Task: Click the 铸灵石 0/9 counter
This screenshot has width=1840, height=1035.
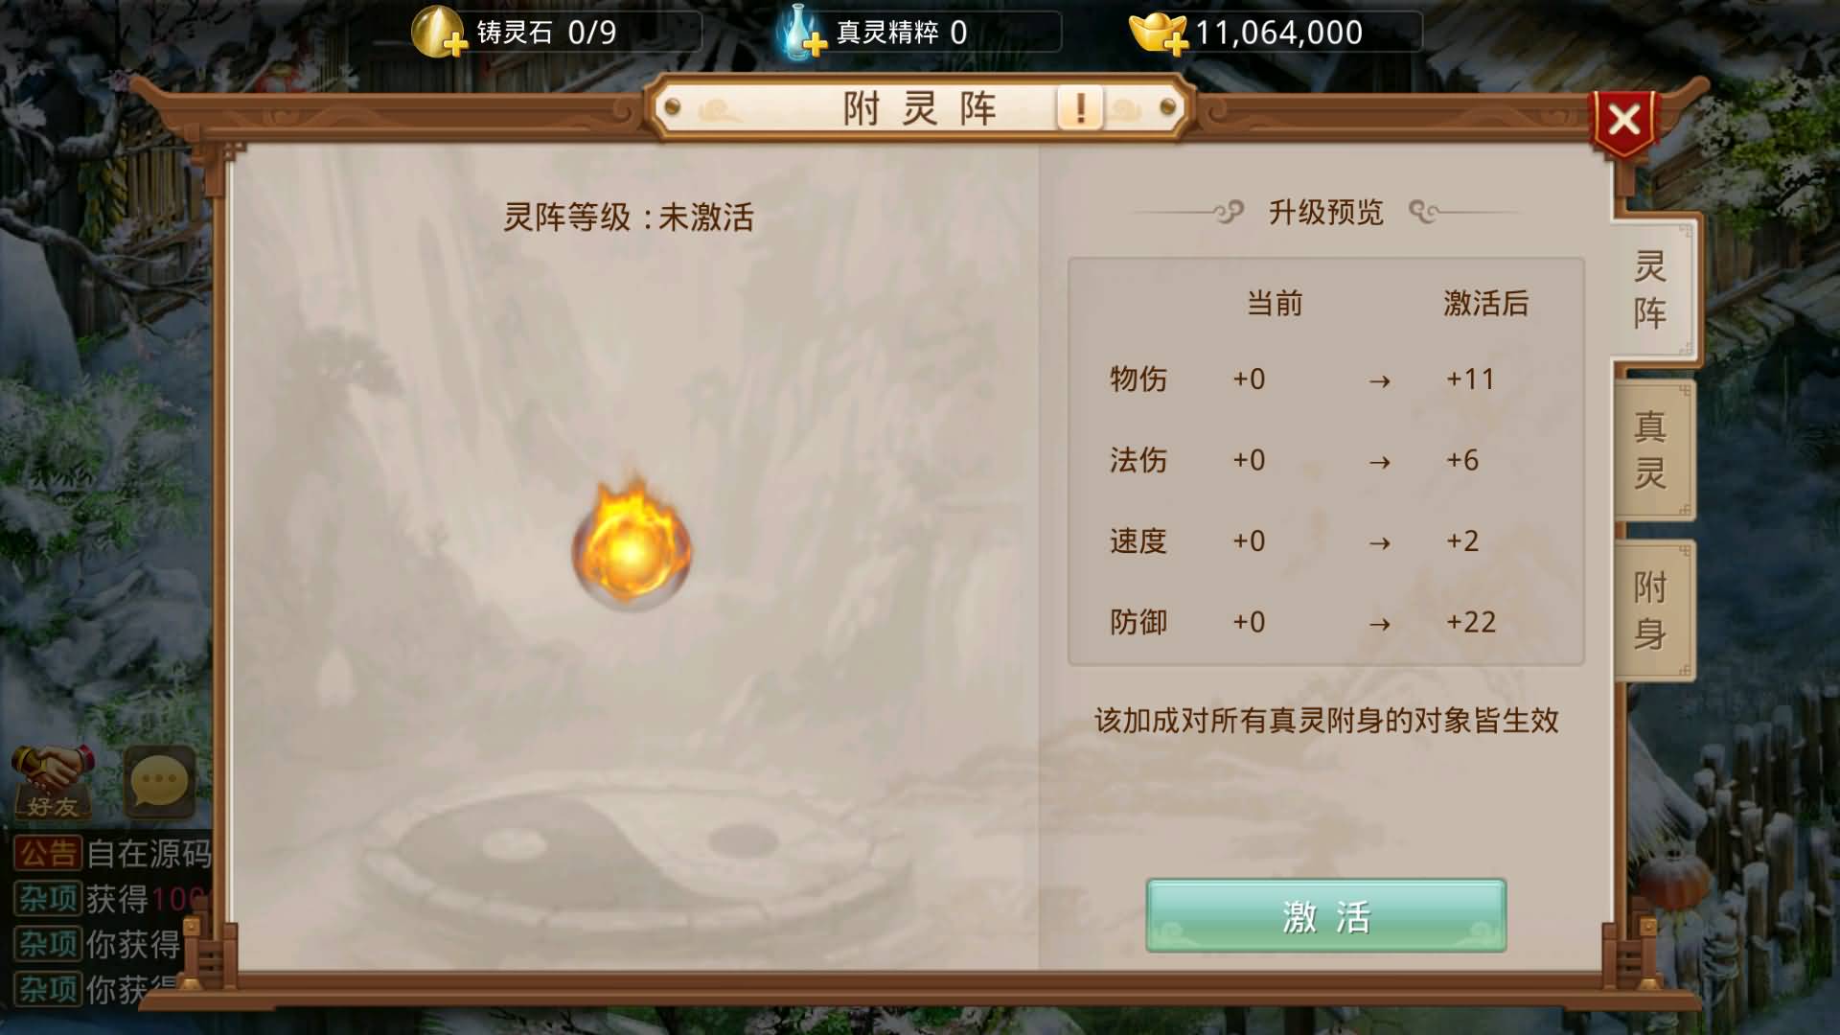Action: (547, 33)
